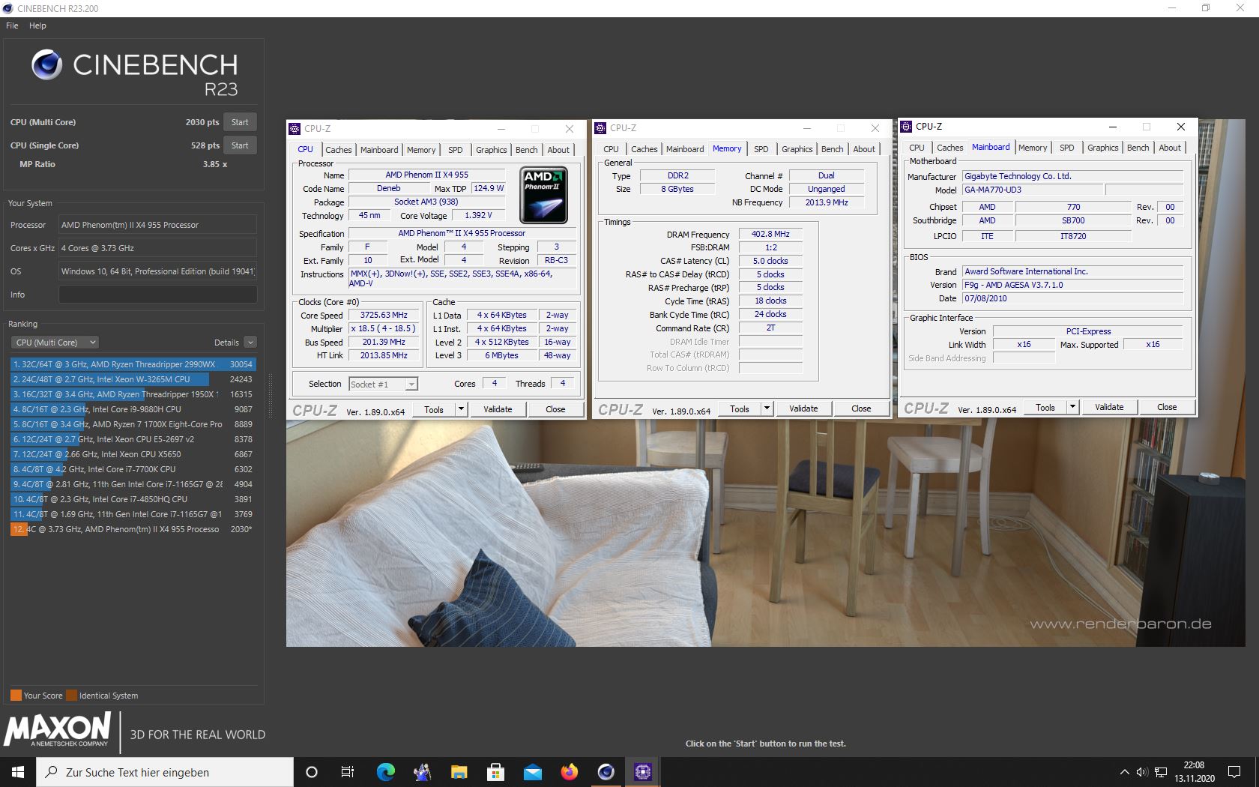Click the Info input field
This screenshot has height=787, width=1259.
(158, 295)
